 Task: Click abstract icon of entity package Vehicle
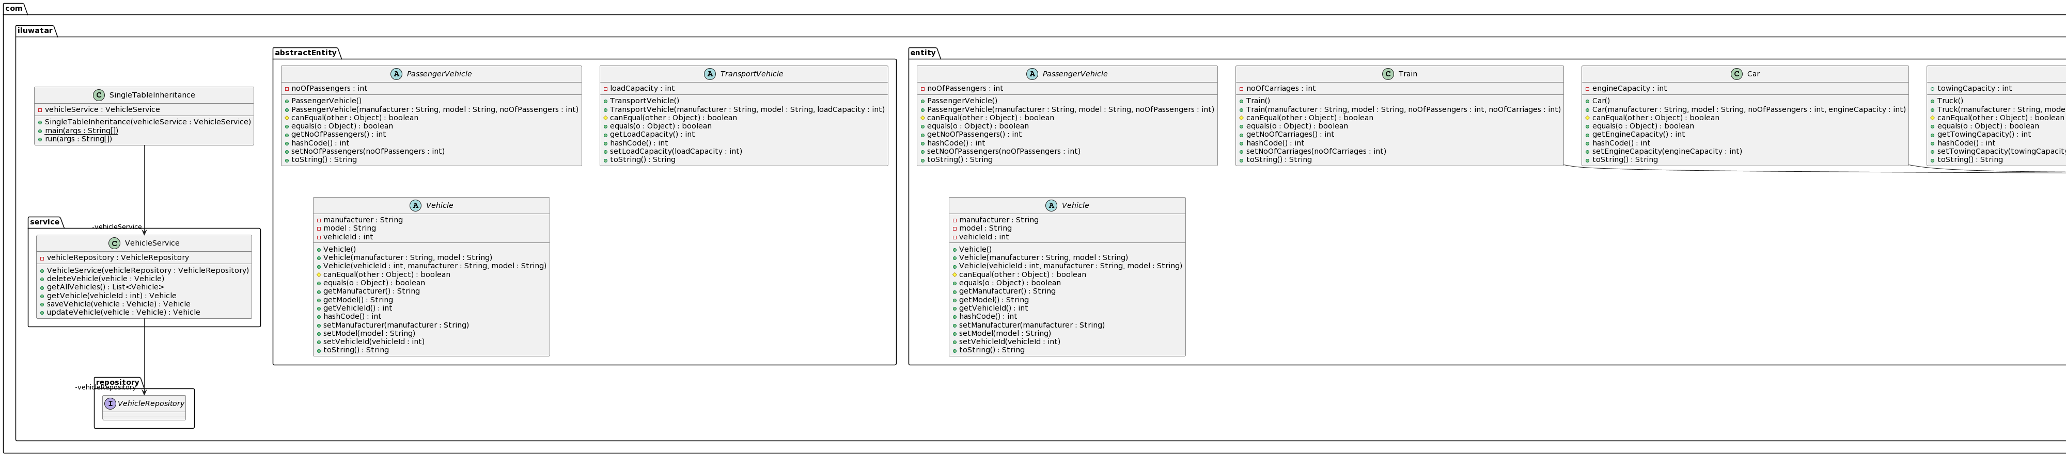[1052, 206]
